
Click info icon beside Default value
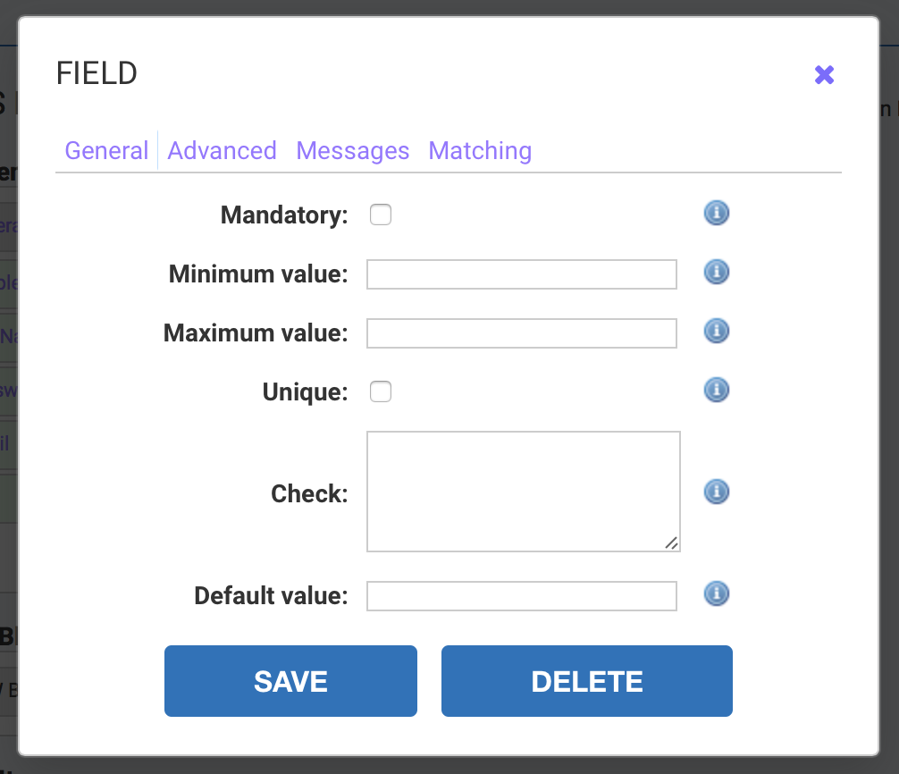(717, 593)
